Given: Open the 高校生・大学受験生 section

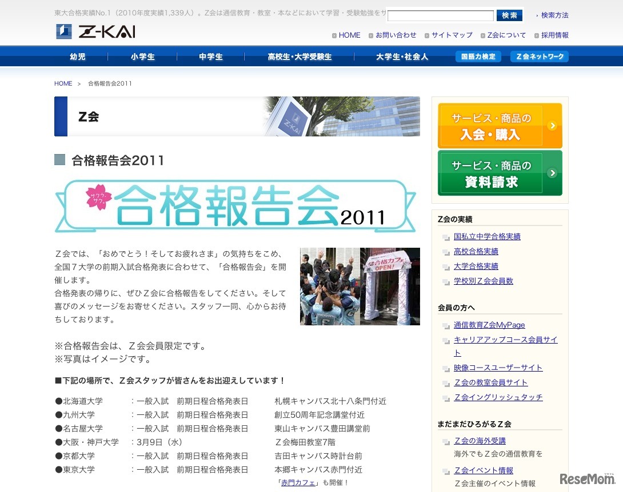Looking at the screenshot, I should [299, 56].
